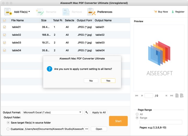
Task: Click the Open folder button
Action: pyautogui.click(x=99, y=129)
